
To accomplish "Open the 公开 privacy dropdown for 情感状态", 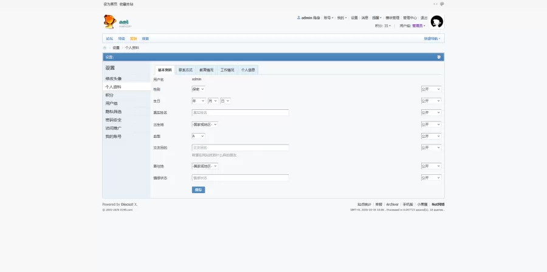I will 431,178.
